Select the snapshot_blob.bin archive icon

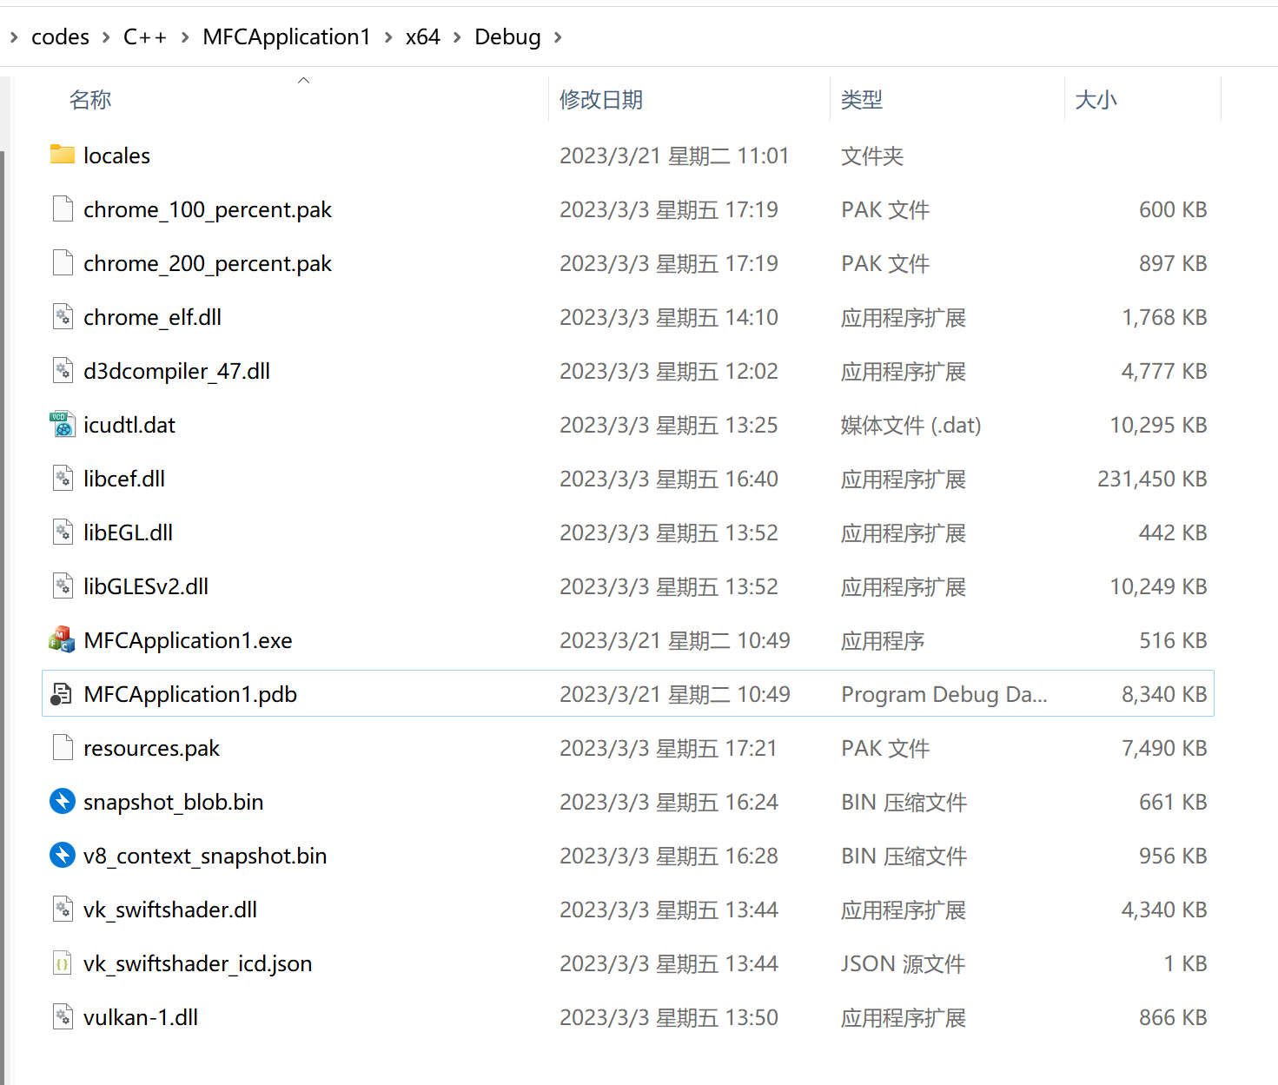point(62,802)
